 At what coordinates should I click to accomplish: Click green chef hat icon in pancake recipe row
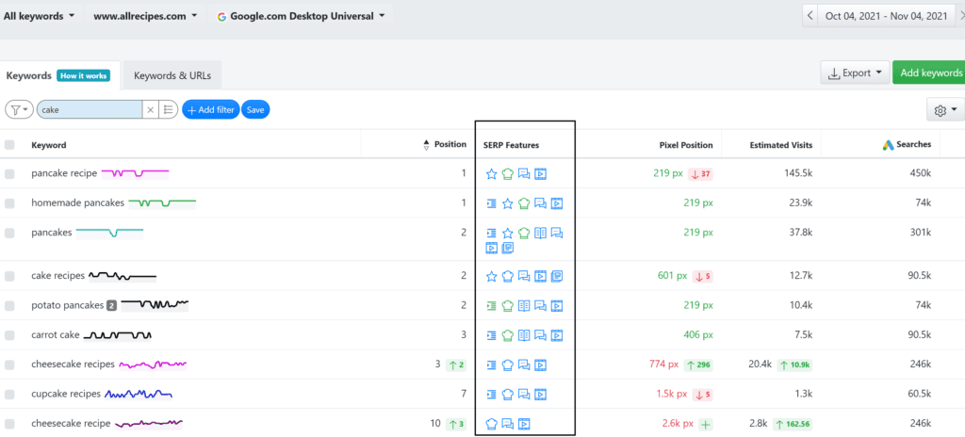pyautogui.click(x=507, y=174)
